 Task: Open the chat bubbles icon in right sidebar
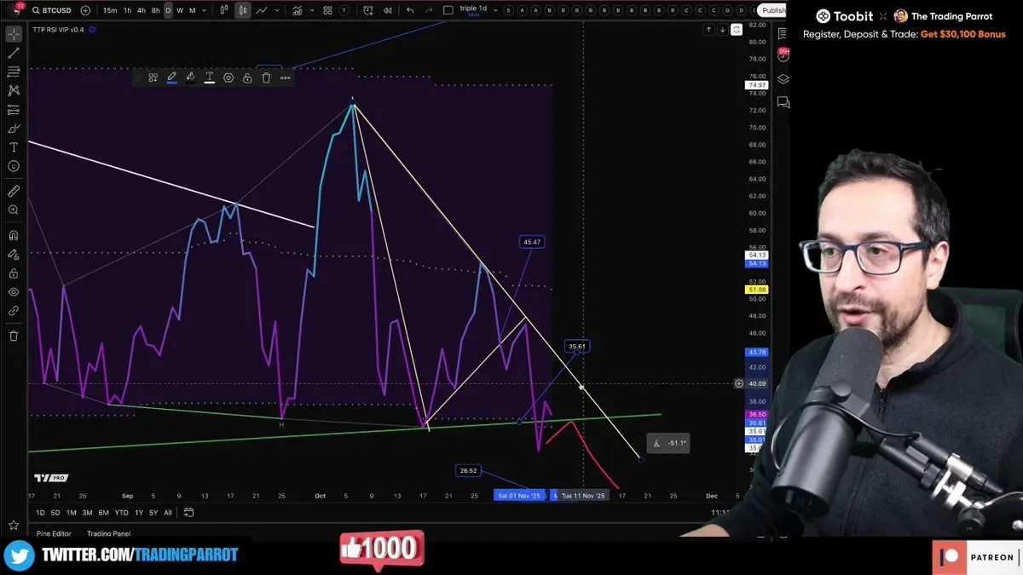[783, 103]
